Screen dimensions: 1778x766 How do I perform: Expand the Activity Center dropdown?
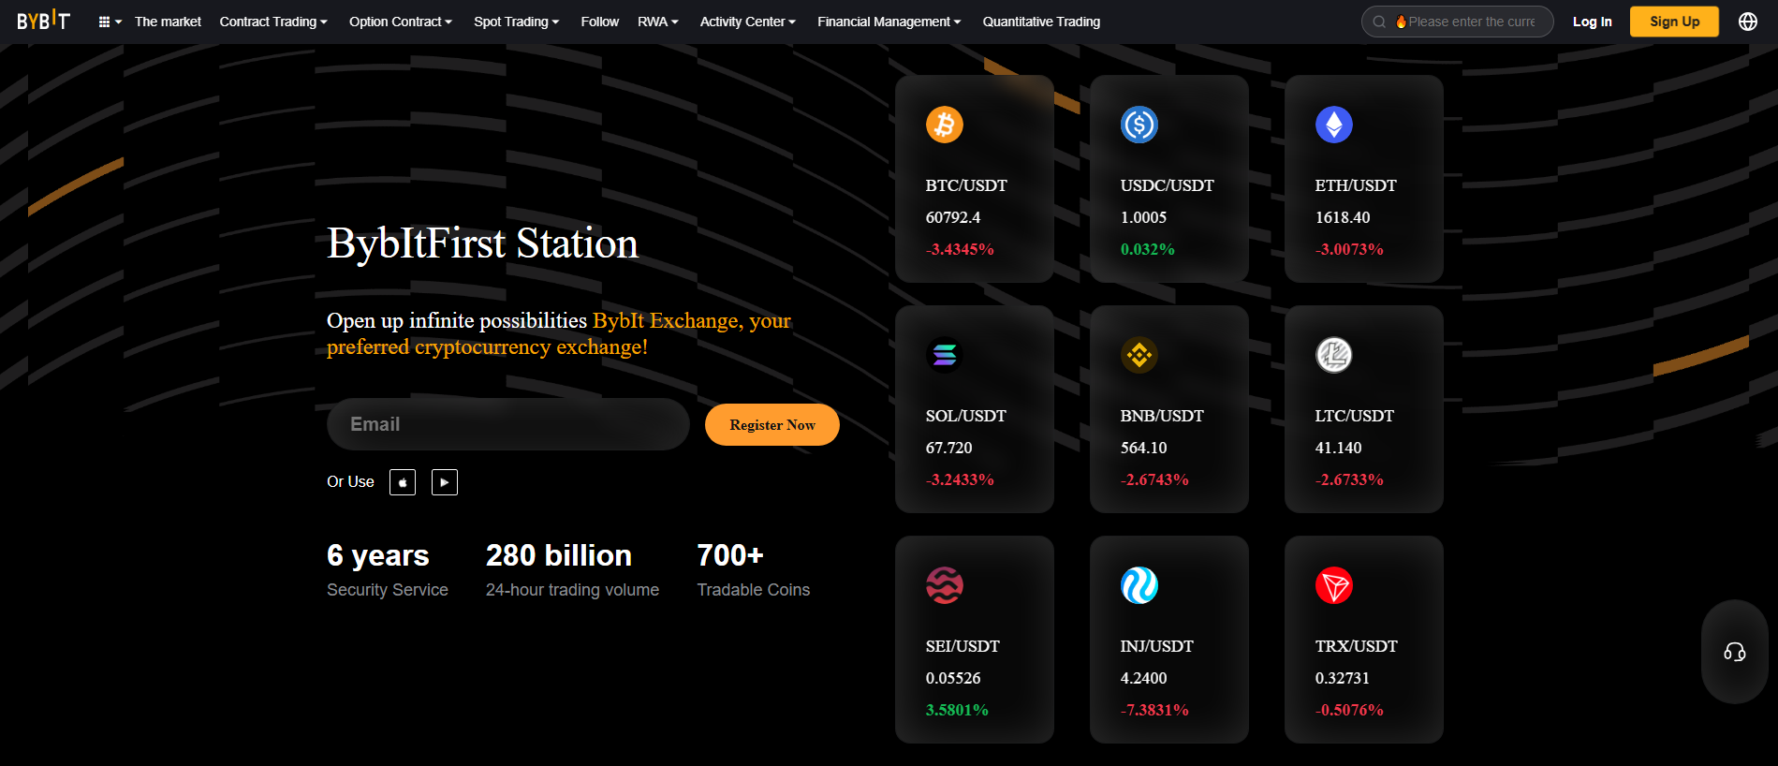point(748,22)
